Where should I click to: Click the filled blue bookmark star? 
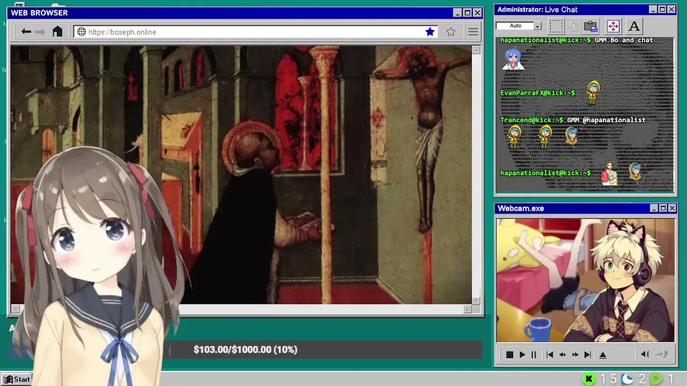(430, 32)
